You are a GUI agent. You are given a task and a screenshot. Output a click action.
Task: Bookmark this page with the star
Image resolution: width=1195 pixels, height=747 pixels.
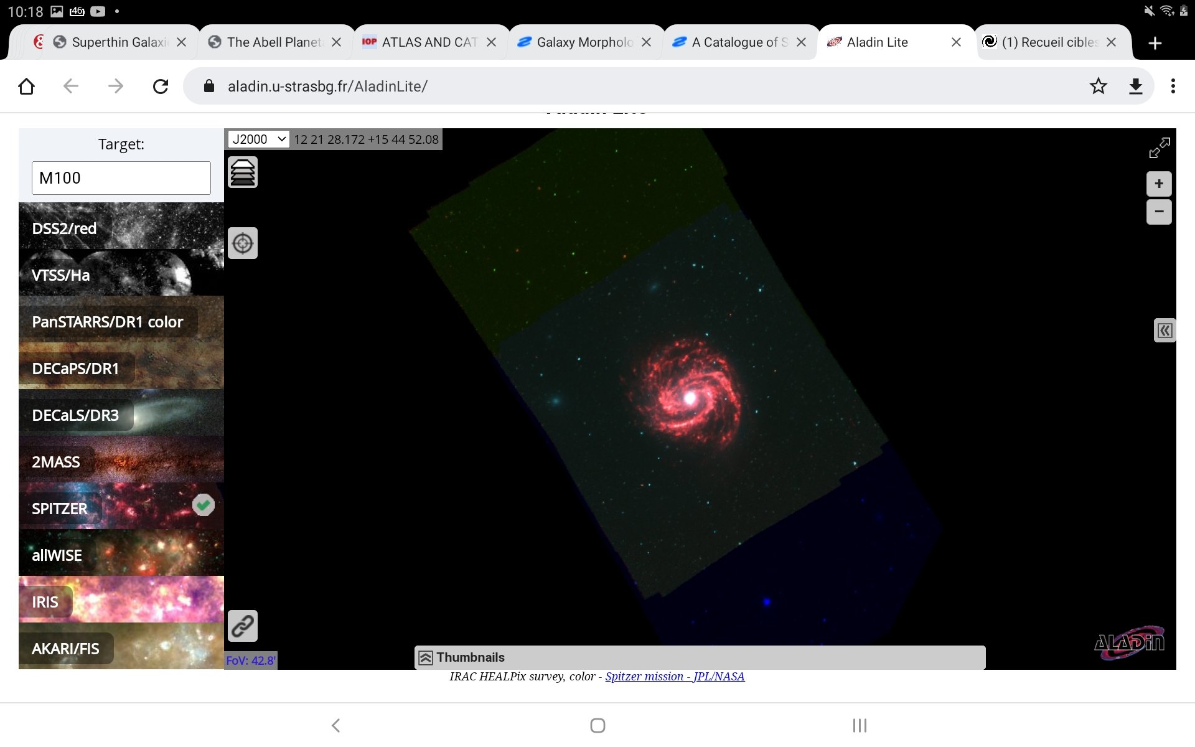point(1099,86)
